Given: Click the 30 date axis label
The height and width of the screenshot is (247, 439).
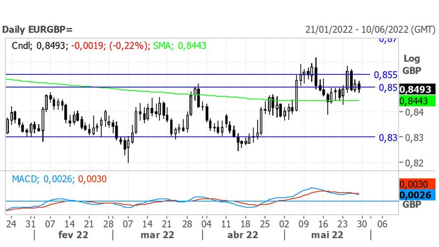Looking at the screenshot, I should click(362, 224).
